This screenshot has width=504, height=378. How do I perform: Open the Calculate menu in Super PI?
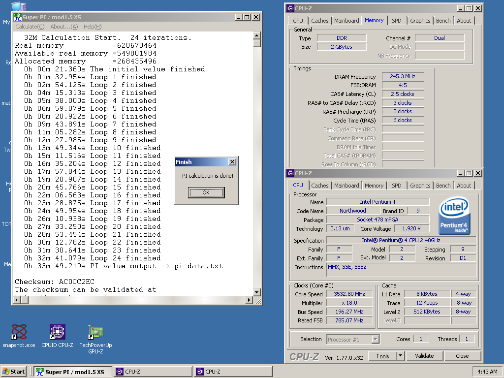(30, 27)
